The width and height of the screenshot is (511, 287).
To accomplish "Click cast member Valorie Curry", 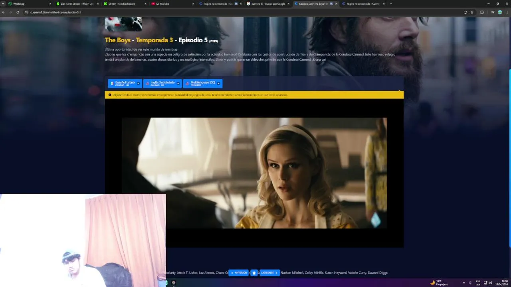I will tap(357, 273).
